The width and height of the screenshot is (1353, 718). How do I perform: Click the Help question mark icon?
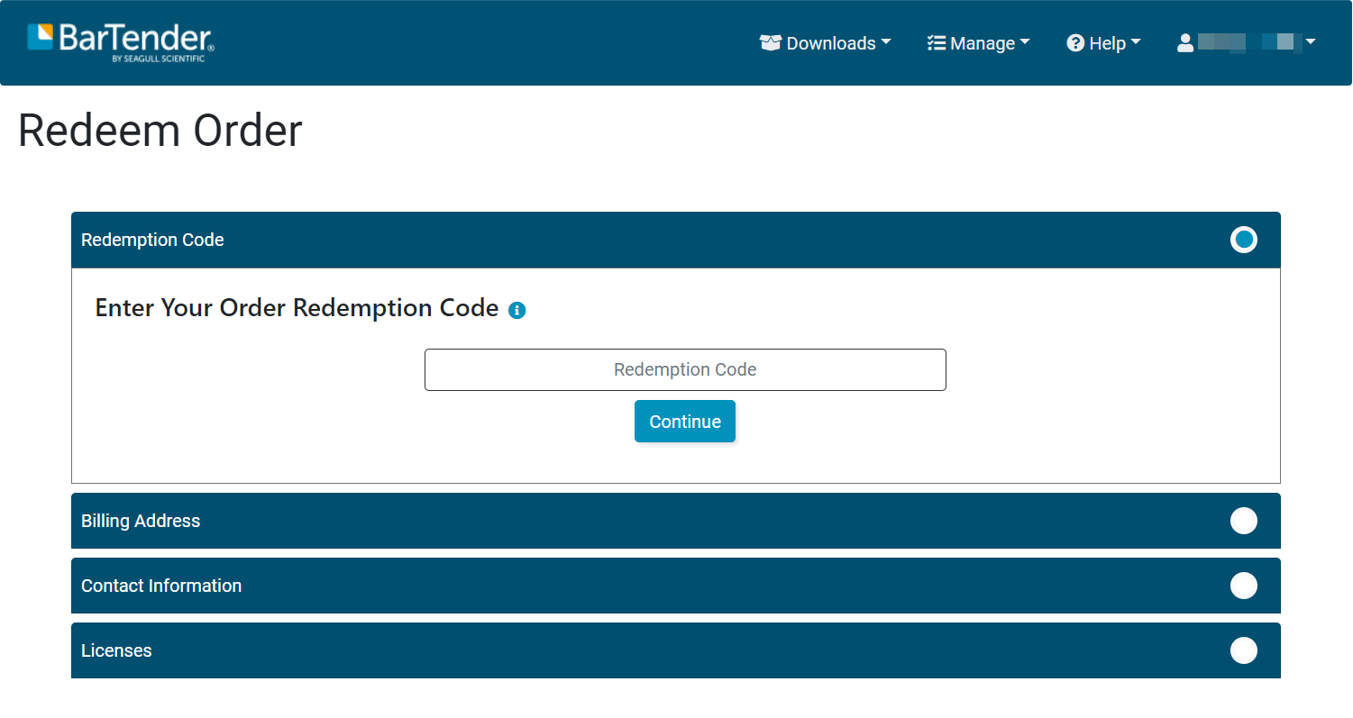click(1075, 43)
